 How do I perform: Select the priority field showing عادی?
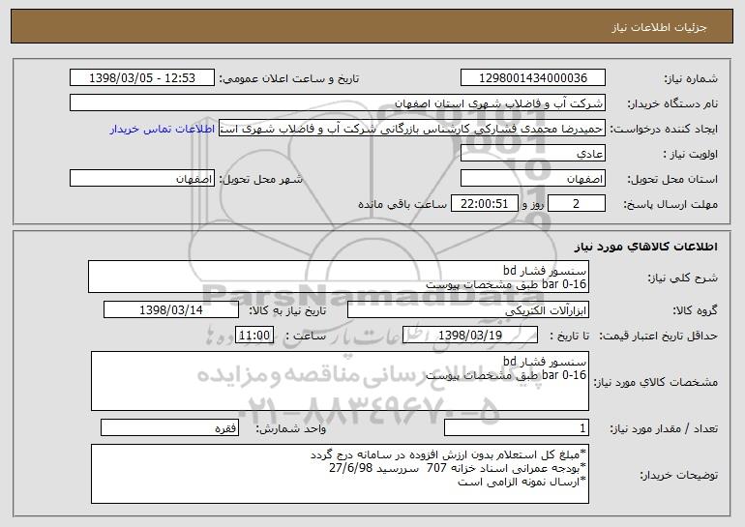tap(532, 153)
